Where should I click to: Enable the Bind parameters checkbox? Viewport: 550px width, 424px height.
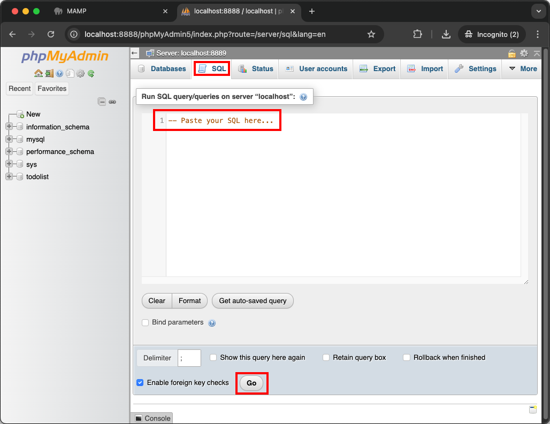145,322
